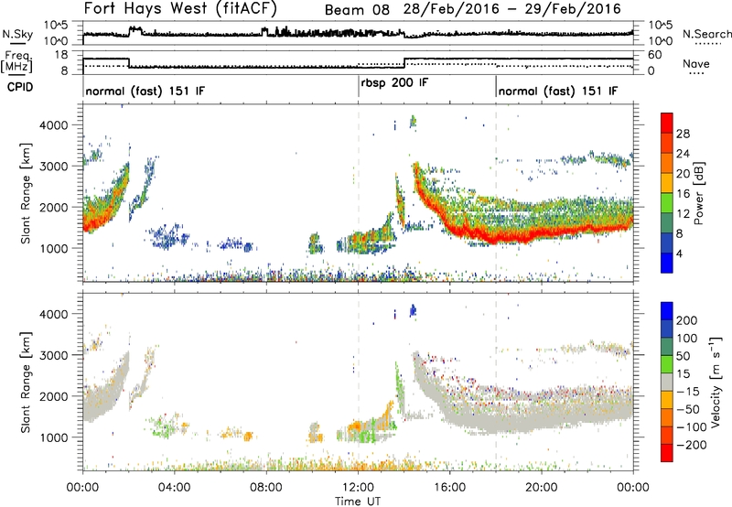
Task: Pick the yellow-orange segment of Power colorbar
Action: click(667, 182)
